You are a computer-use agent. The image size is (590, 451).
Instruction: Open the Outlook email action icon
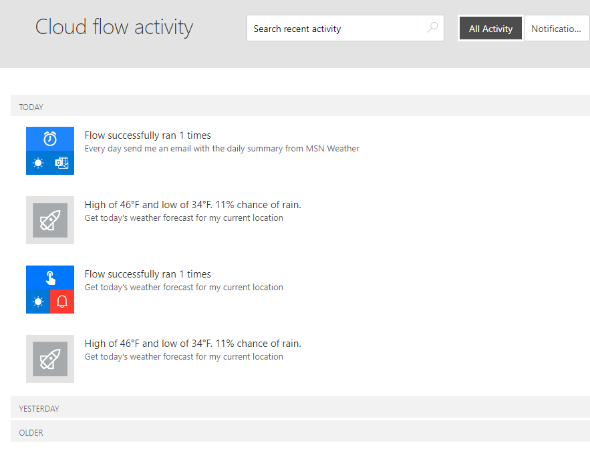[x=61, y=163]
